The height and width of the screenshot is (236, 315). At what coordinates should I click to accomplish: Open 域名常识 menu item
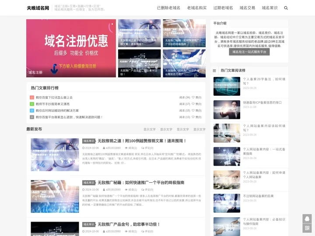click(x=269, y=8)
